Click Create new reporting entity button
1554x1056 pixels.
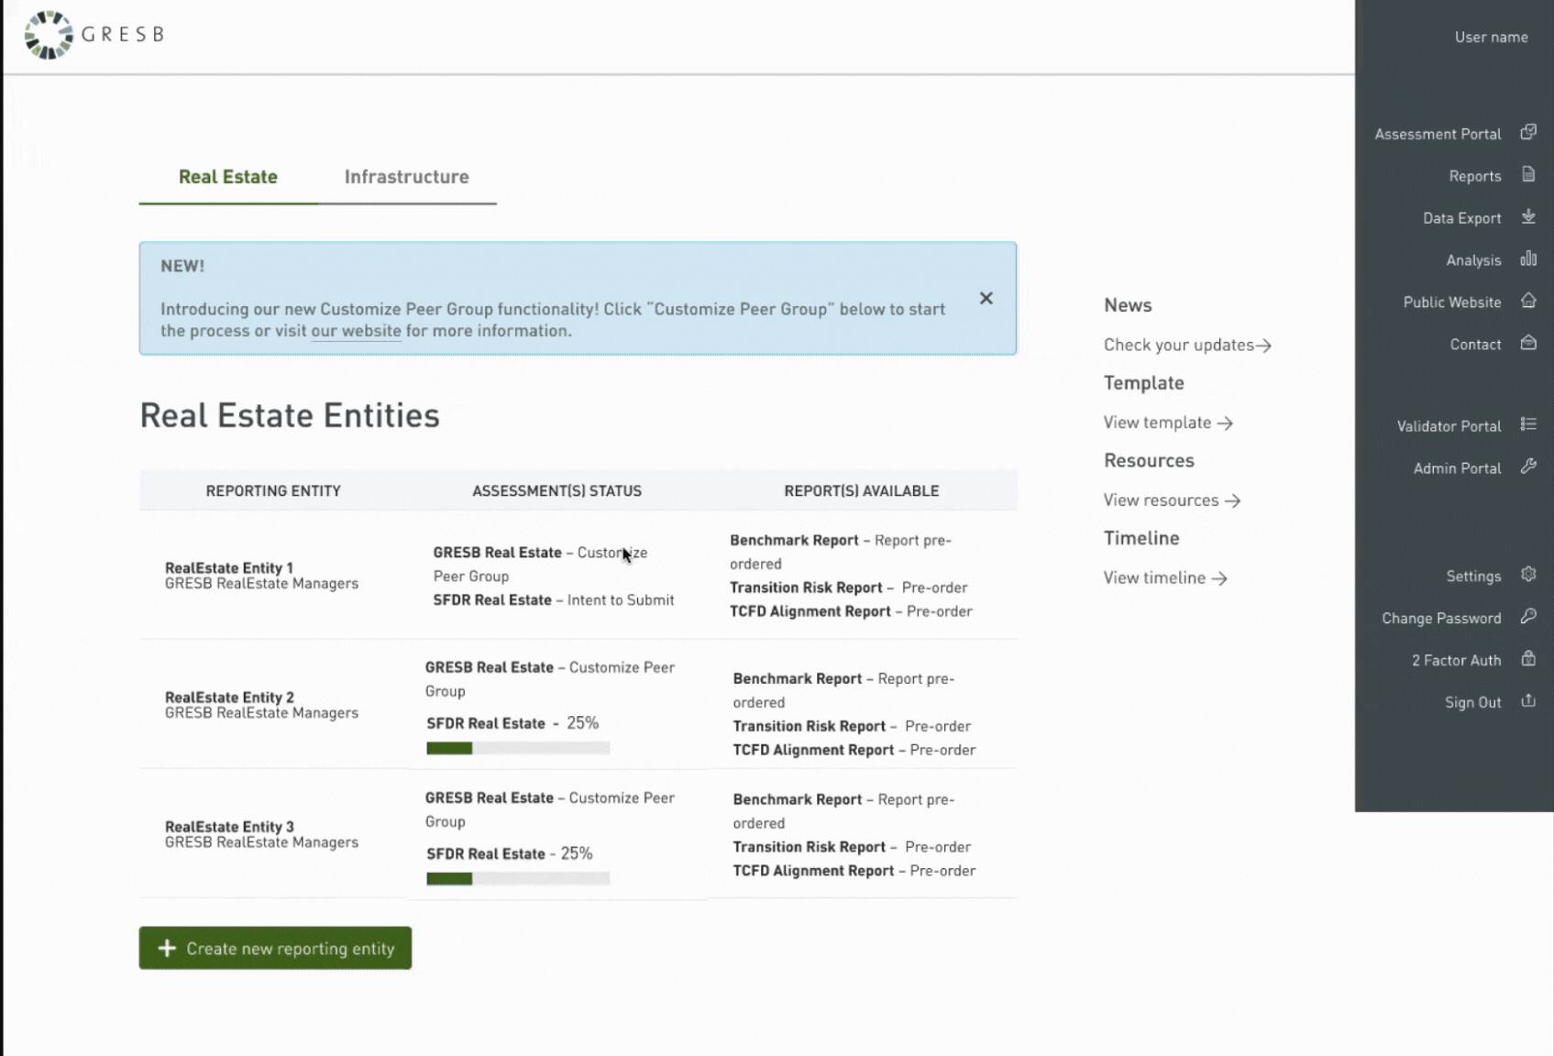click(x=275, y=948)
